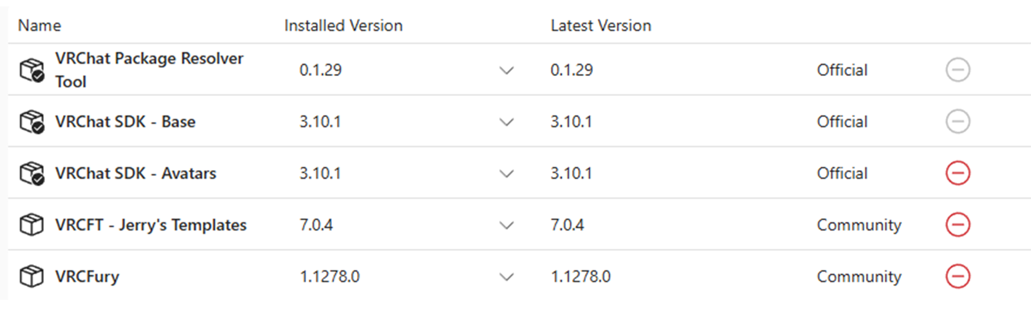The height and width of the screenshot is (309, 1031).
Task: Select the VRChat SDK - Avatars package name
Action: coord(135,173)
